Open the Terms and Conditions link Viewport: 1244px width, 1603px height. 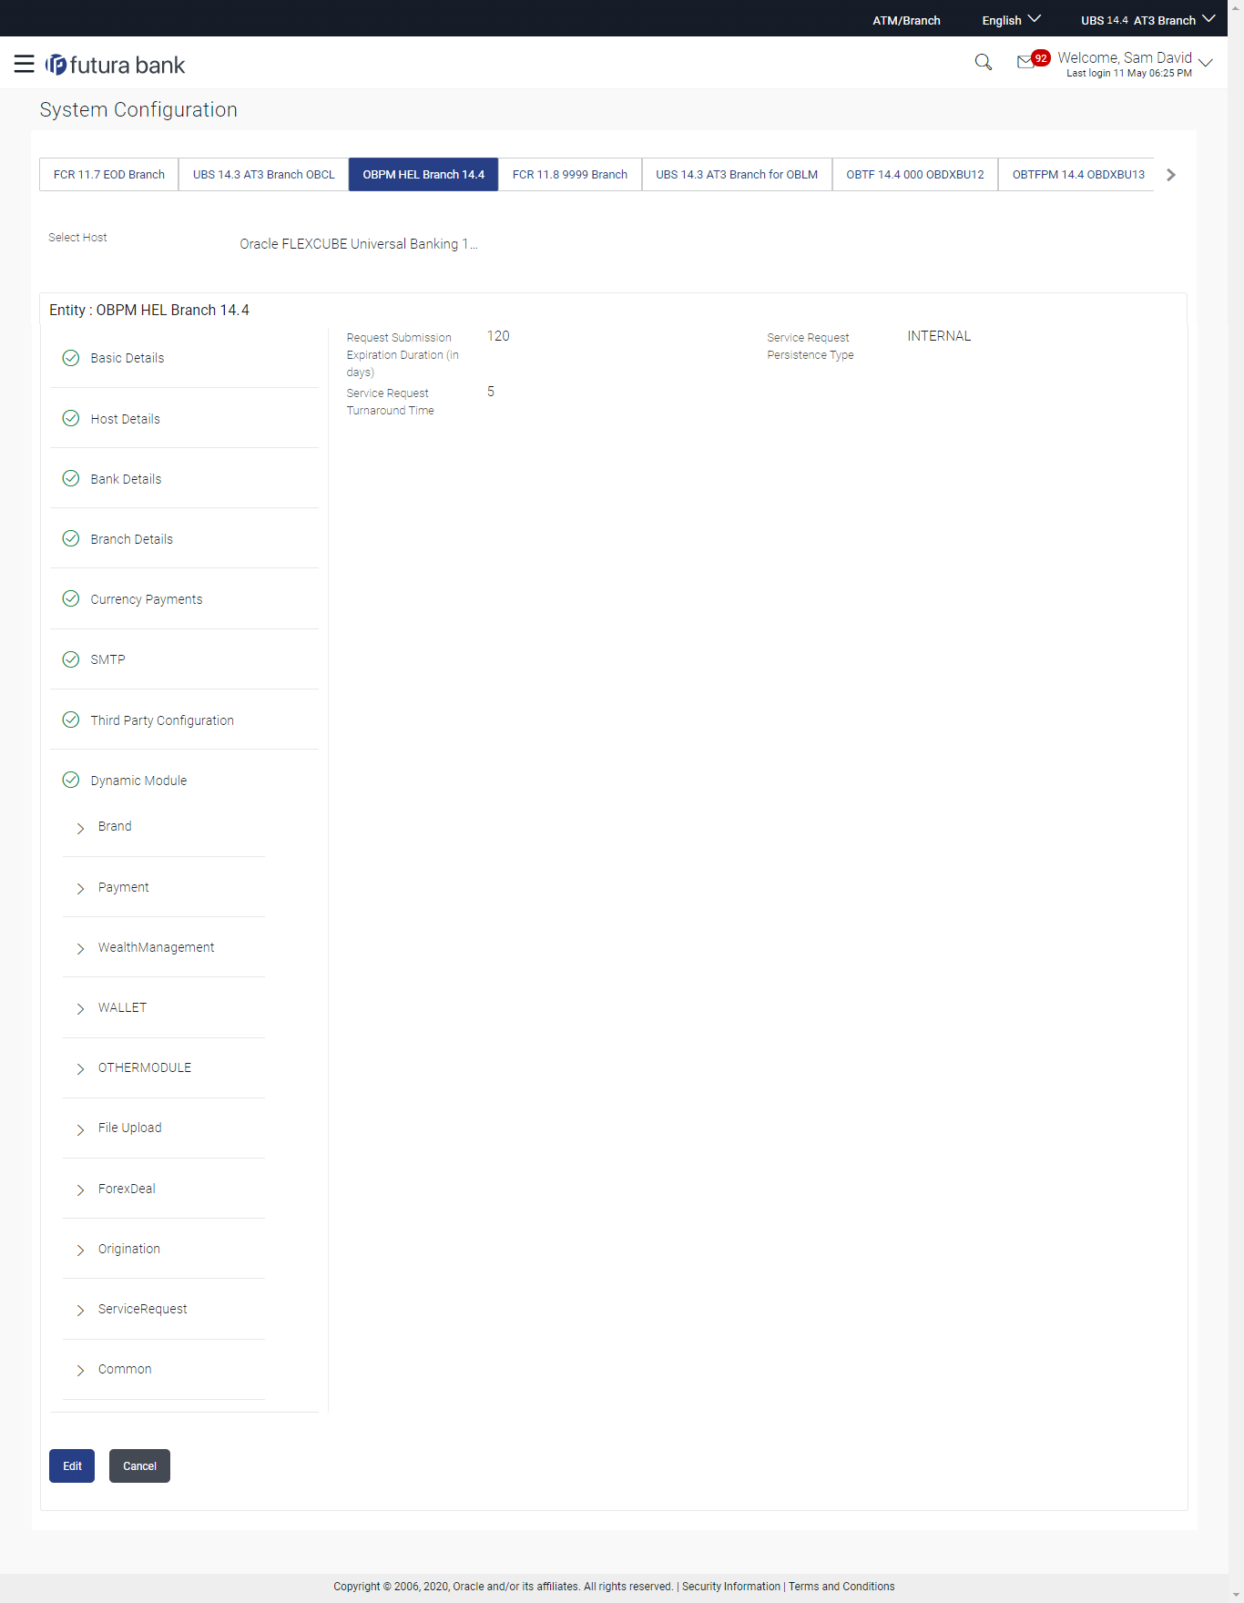(x=841, y=1586)
